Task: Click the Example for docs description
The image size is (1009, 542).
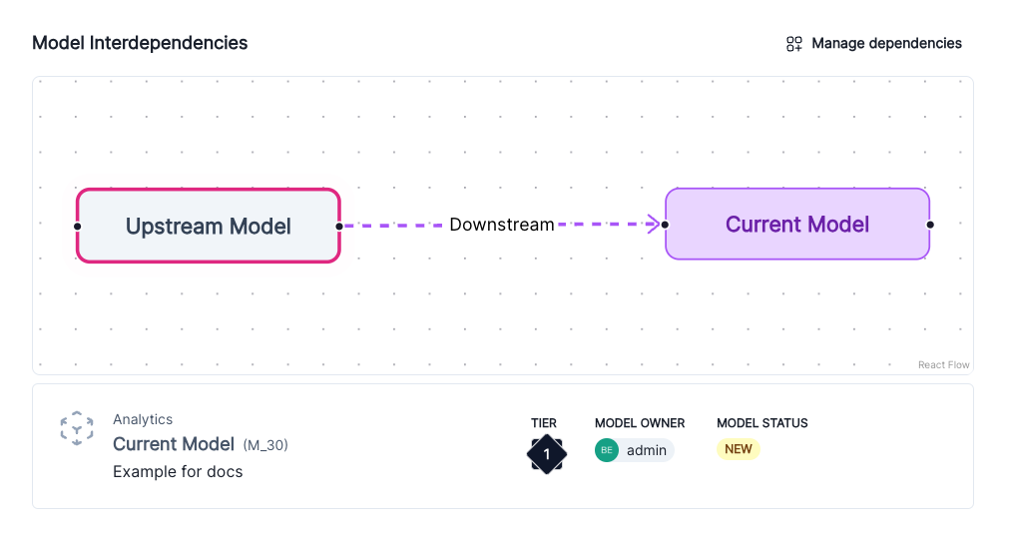Action: pyautogui.click(x=178, y=471)
